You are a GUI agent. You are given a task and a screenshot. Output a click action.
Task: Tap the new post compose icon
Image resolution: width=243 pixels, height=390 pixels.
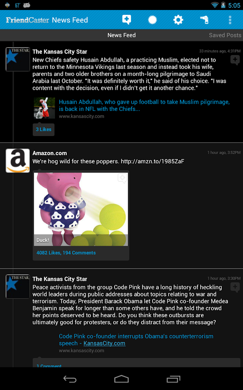[127, 19]
